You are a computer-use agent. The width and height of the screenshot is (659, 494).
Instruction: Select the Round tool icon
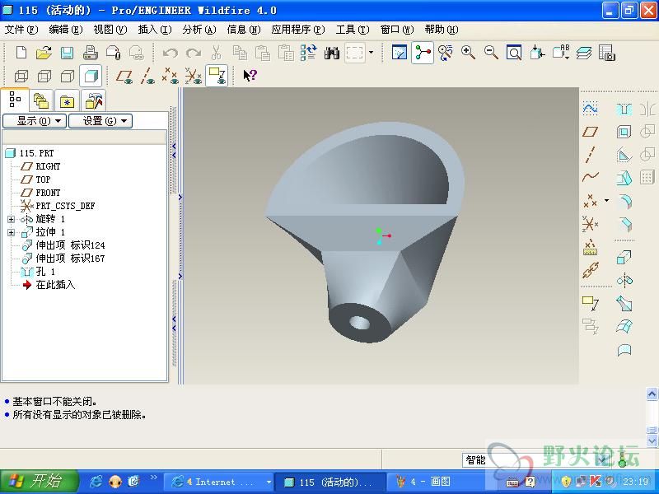tap(624, 201)
